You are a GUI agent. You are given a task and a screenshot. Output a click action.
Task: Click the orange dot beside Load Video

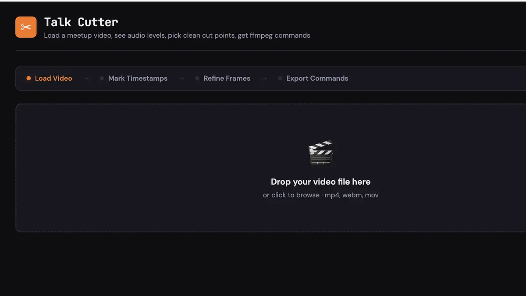tap(28, 78)
